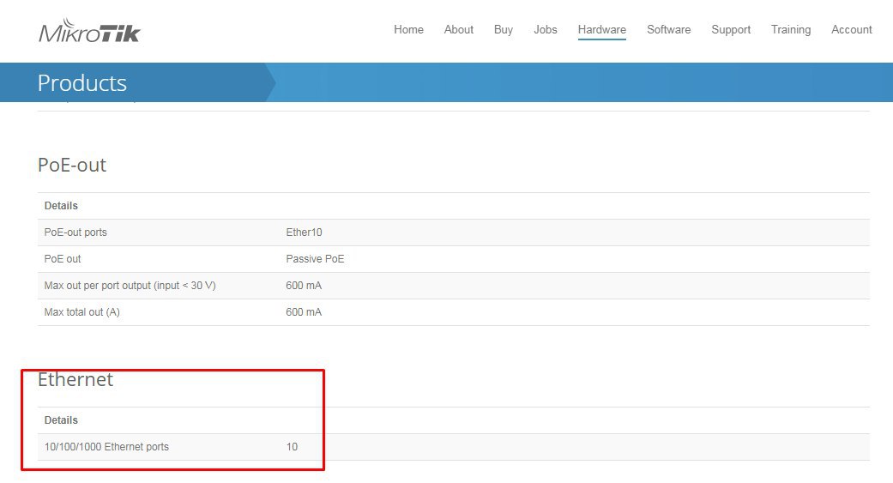Click the Products banner heading
Screen dimensions: 893x483
click(x=82, y=83)
